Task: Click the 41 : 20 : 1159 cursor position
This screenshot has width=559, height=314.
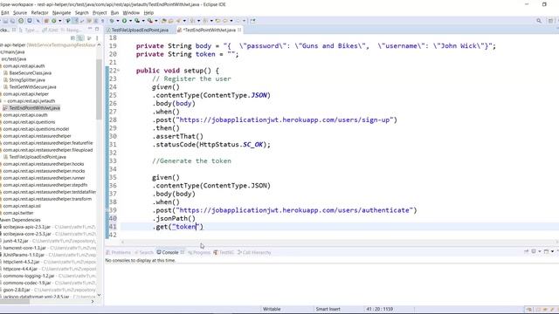Action: pyautogui.click(x=379, y=309)
